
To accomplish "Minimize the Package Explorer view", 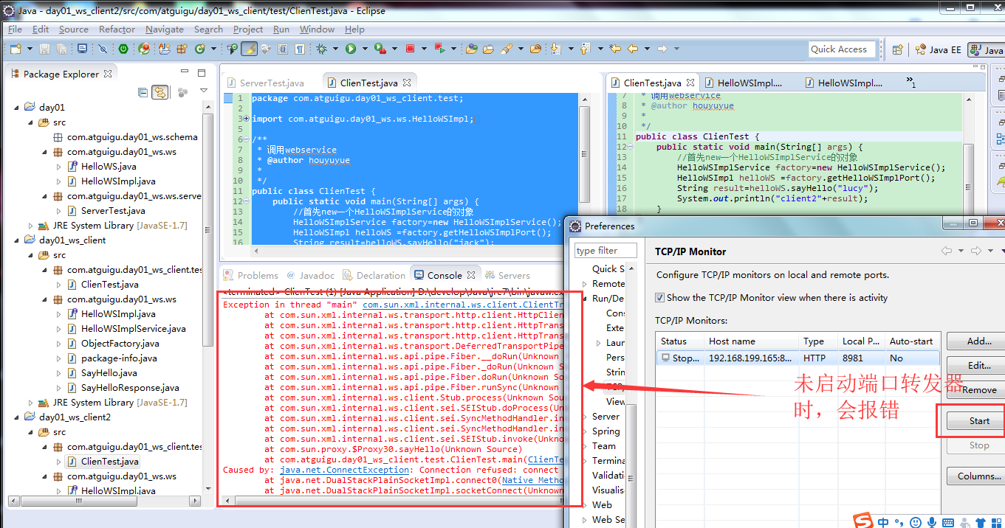I will pyautogui.click(x=185, y=71).
